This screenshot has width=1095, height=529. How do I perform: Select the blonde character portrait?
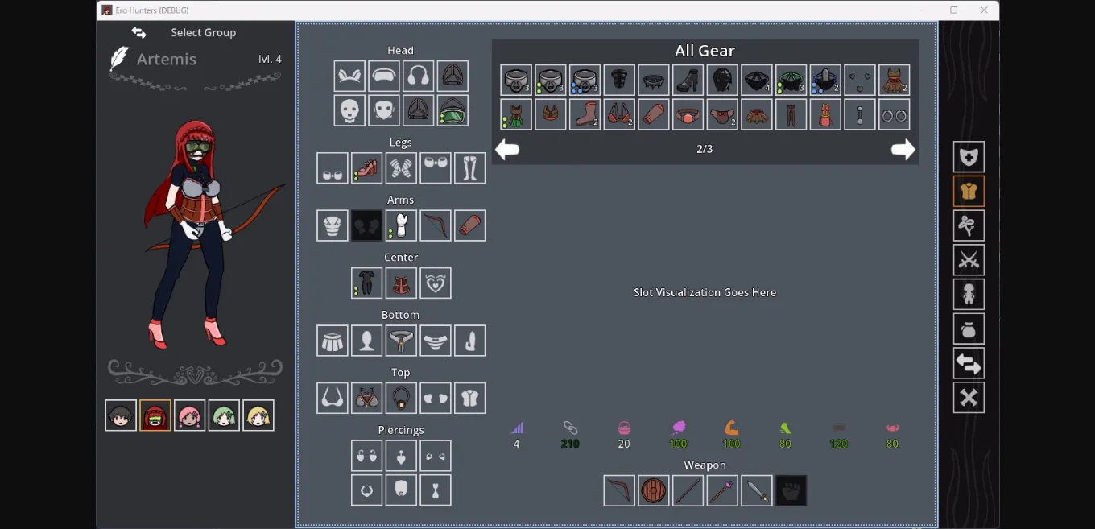[x=258, y=415]
